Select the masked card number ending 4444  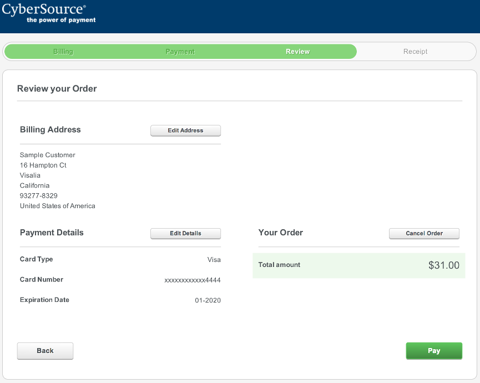[193, 280]
